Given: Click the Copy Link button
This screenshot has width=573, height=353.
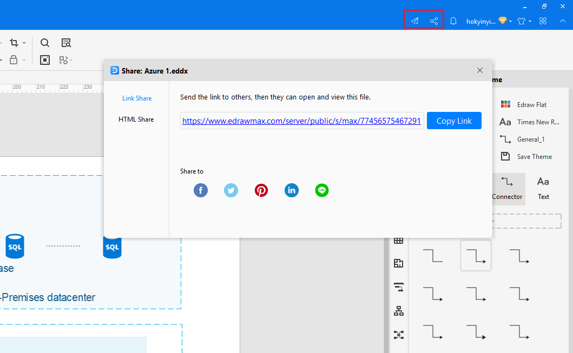Looking at the screenshot, I should tap(454, 121).
